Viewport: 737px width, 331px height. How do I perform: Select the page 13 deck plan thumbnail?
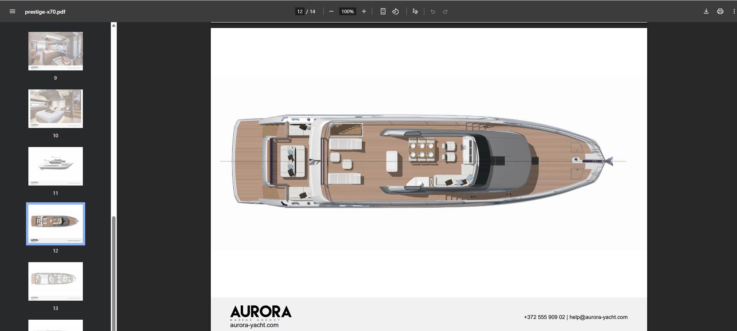56,281
